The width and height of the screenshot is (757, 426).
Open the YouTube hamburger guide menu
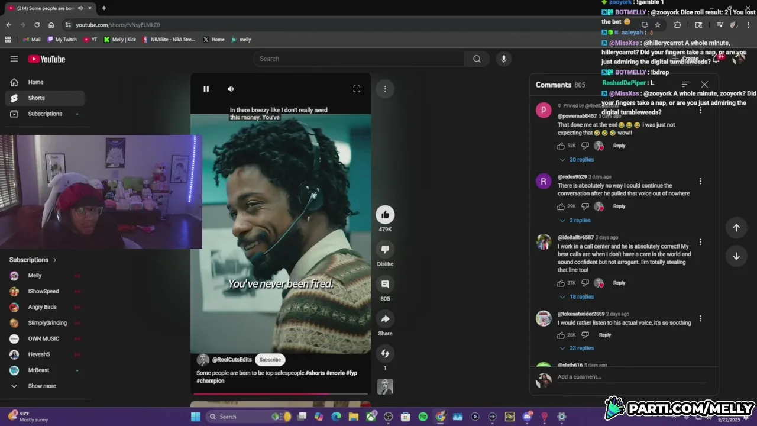(x=14, y=59)
